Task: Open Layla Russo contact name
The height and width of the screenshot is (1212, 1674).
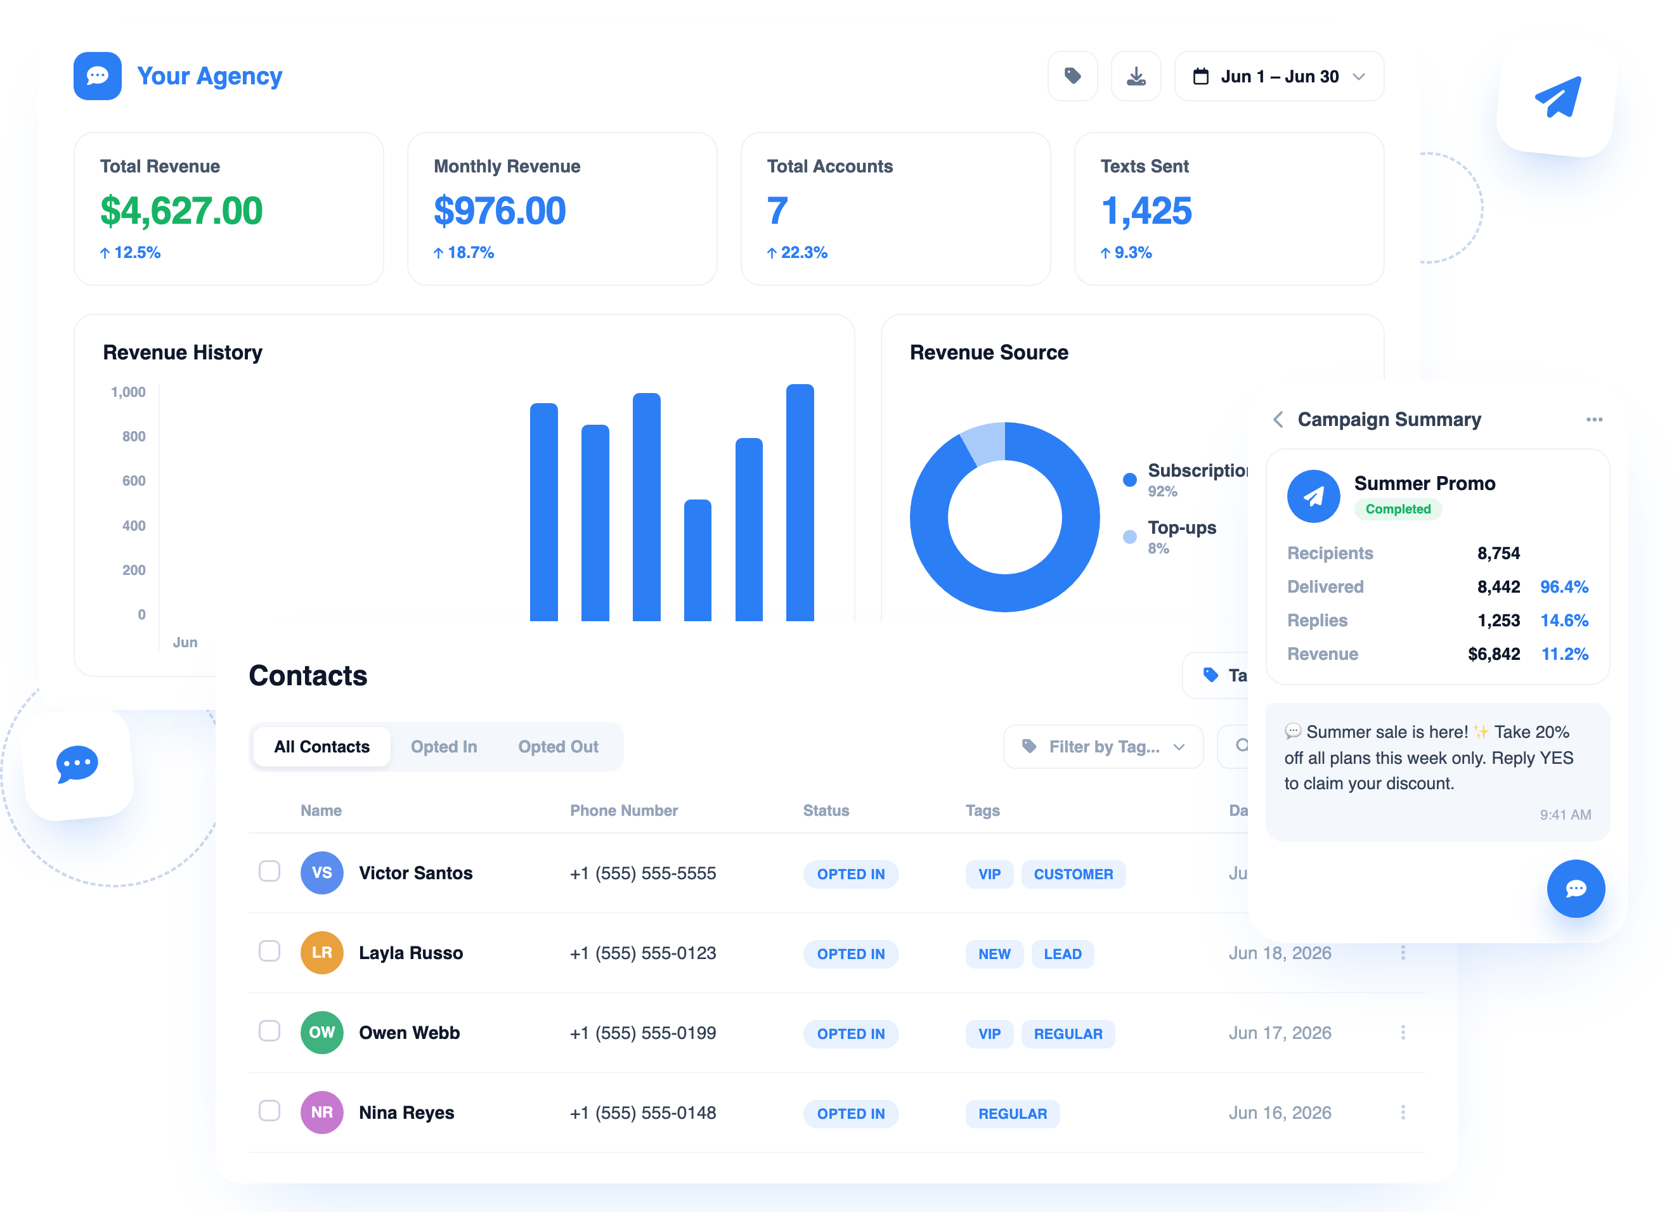Action: point(410,952)
